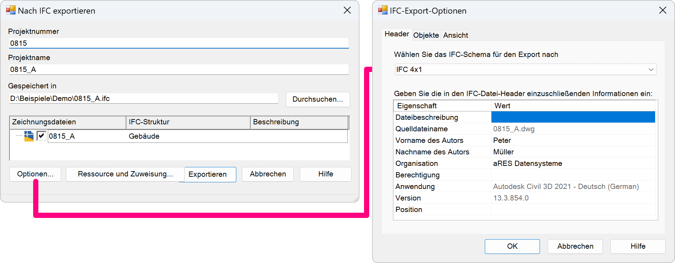Uncheck the 0815_A drawing file checkbox

41,136
